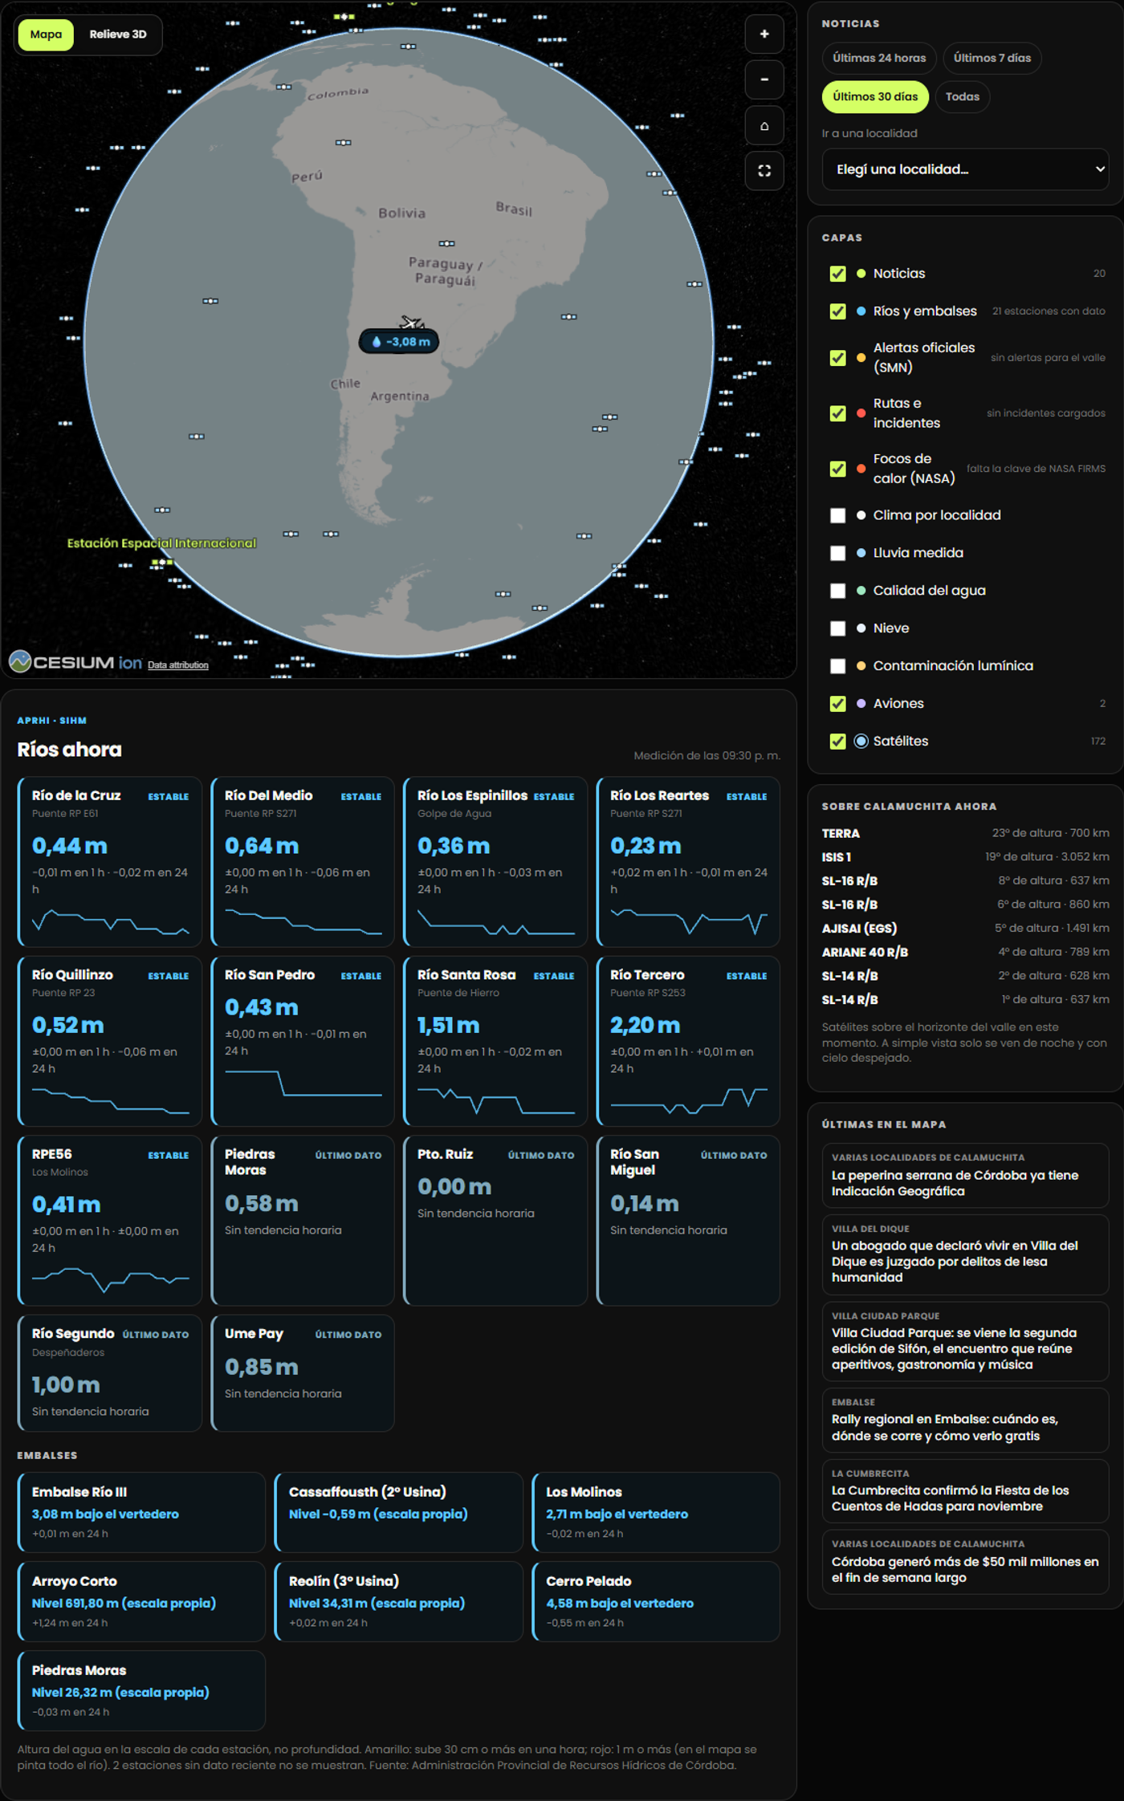Toggle Focos de calor (NASA) layer
The height and width of the screenshot is (1801, 1124).
pyautogui.click(x=837, y=469)
